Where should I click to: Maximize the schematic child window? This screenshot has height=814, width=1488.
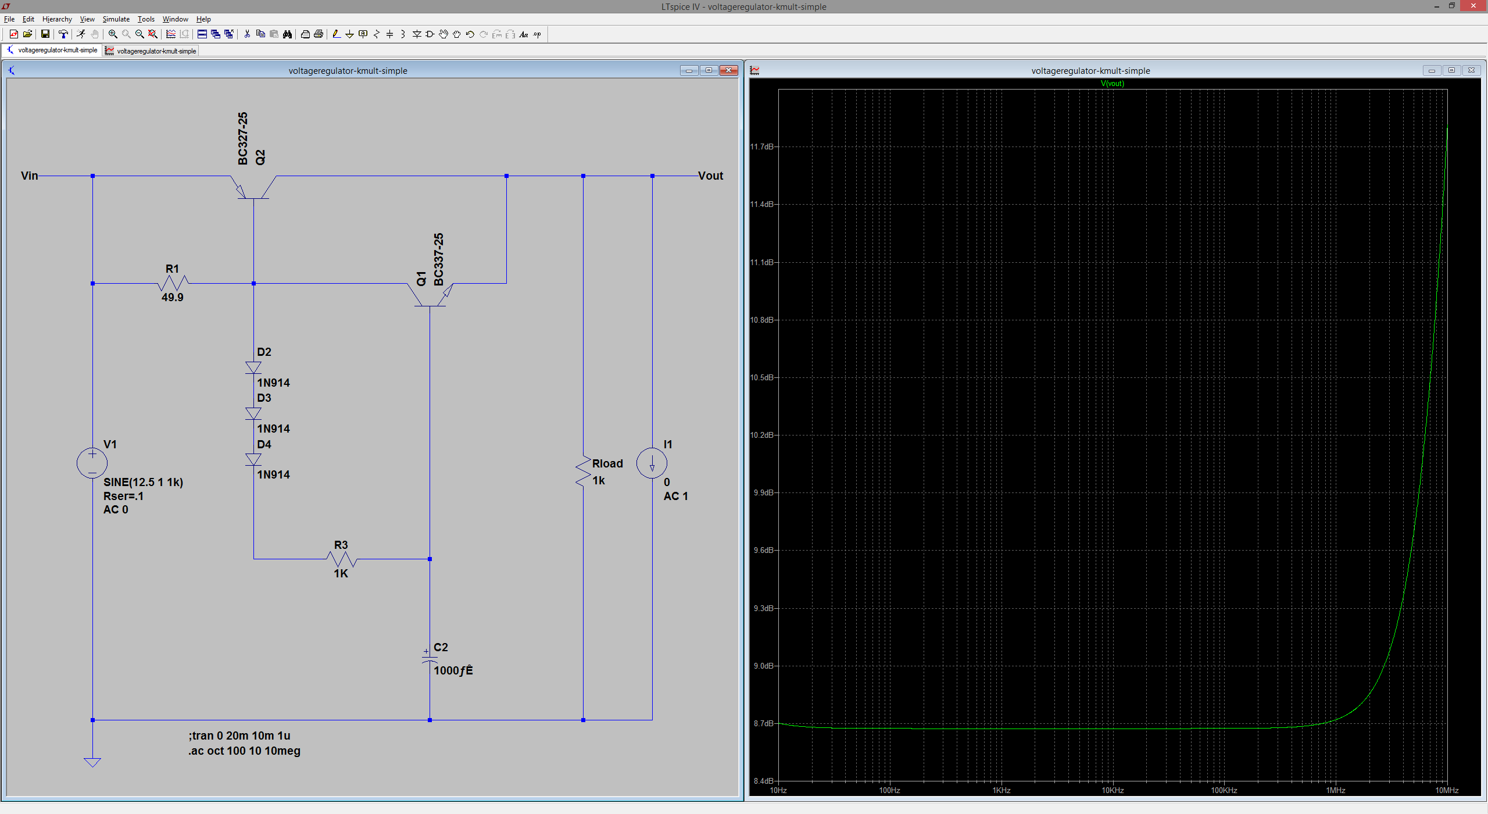pyautogui.click(x=709, y=70)
